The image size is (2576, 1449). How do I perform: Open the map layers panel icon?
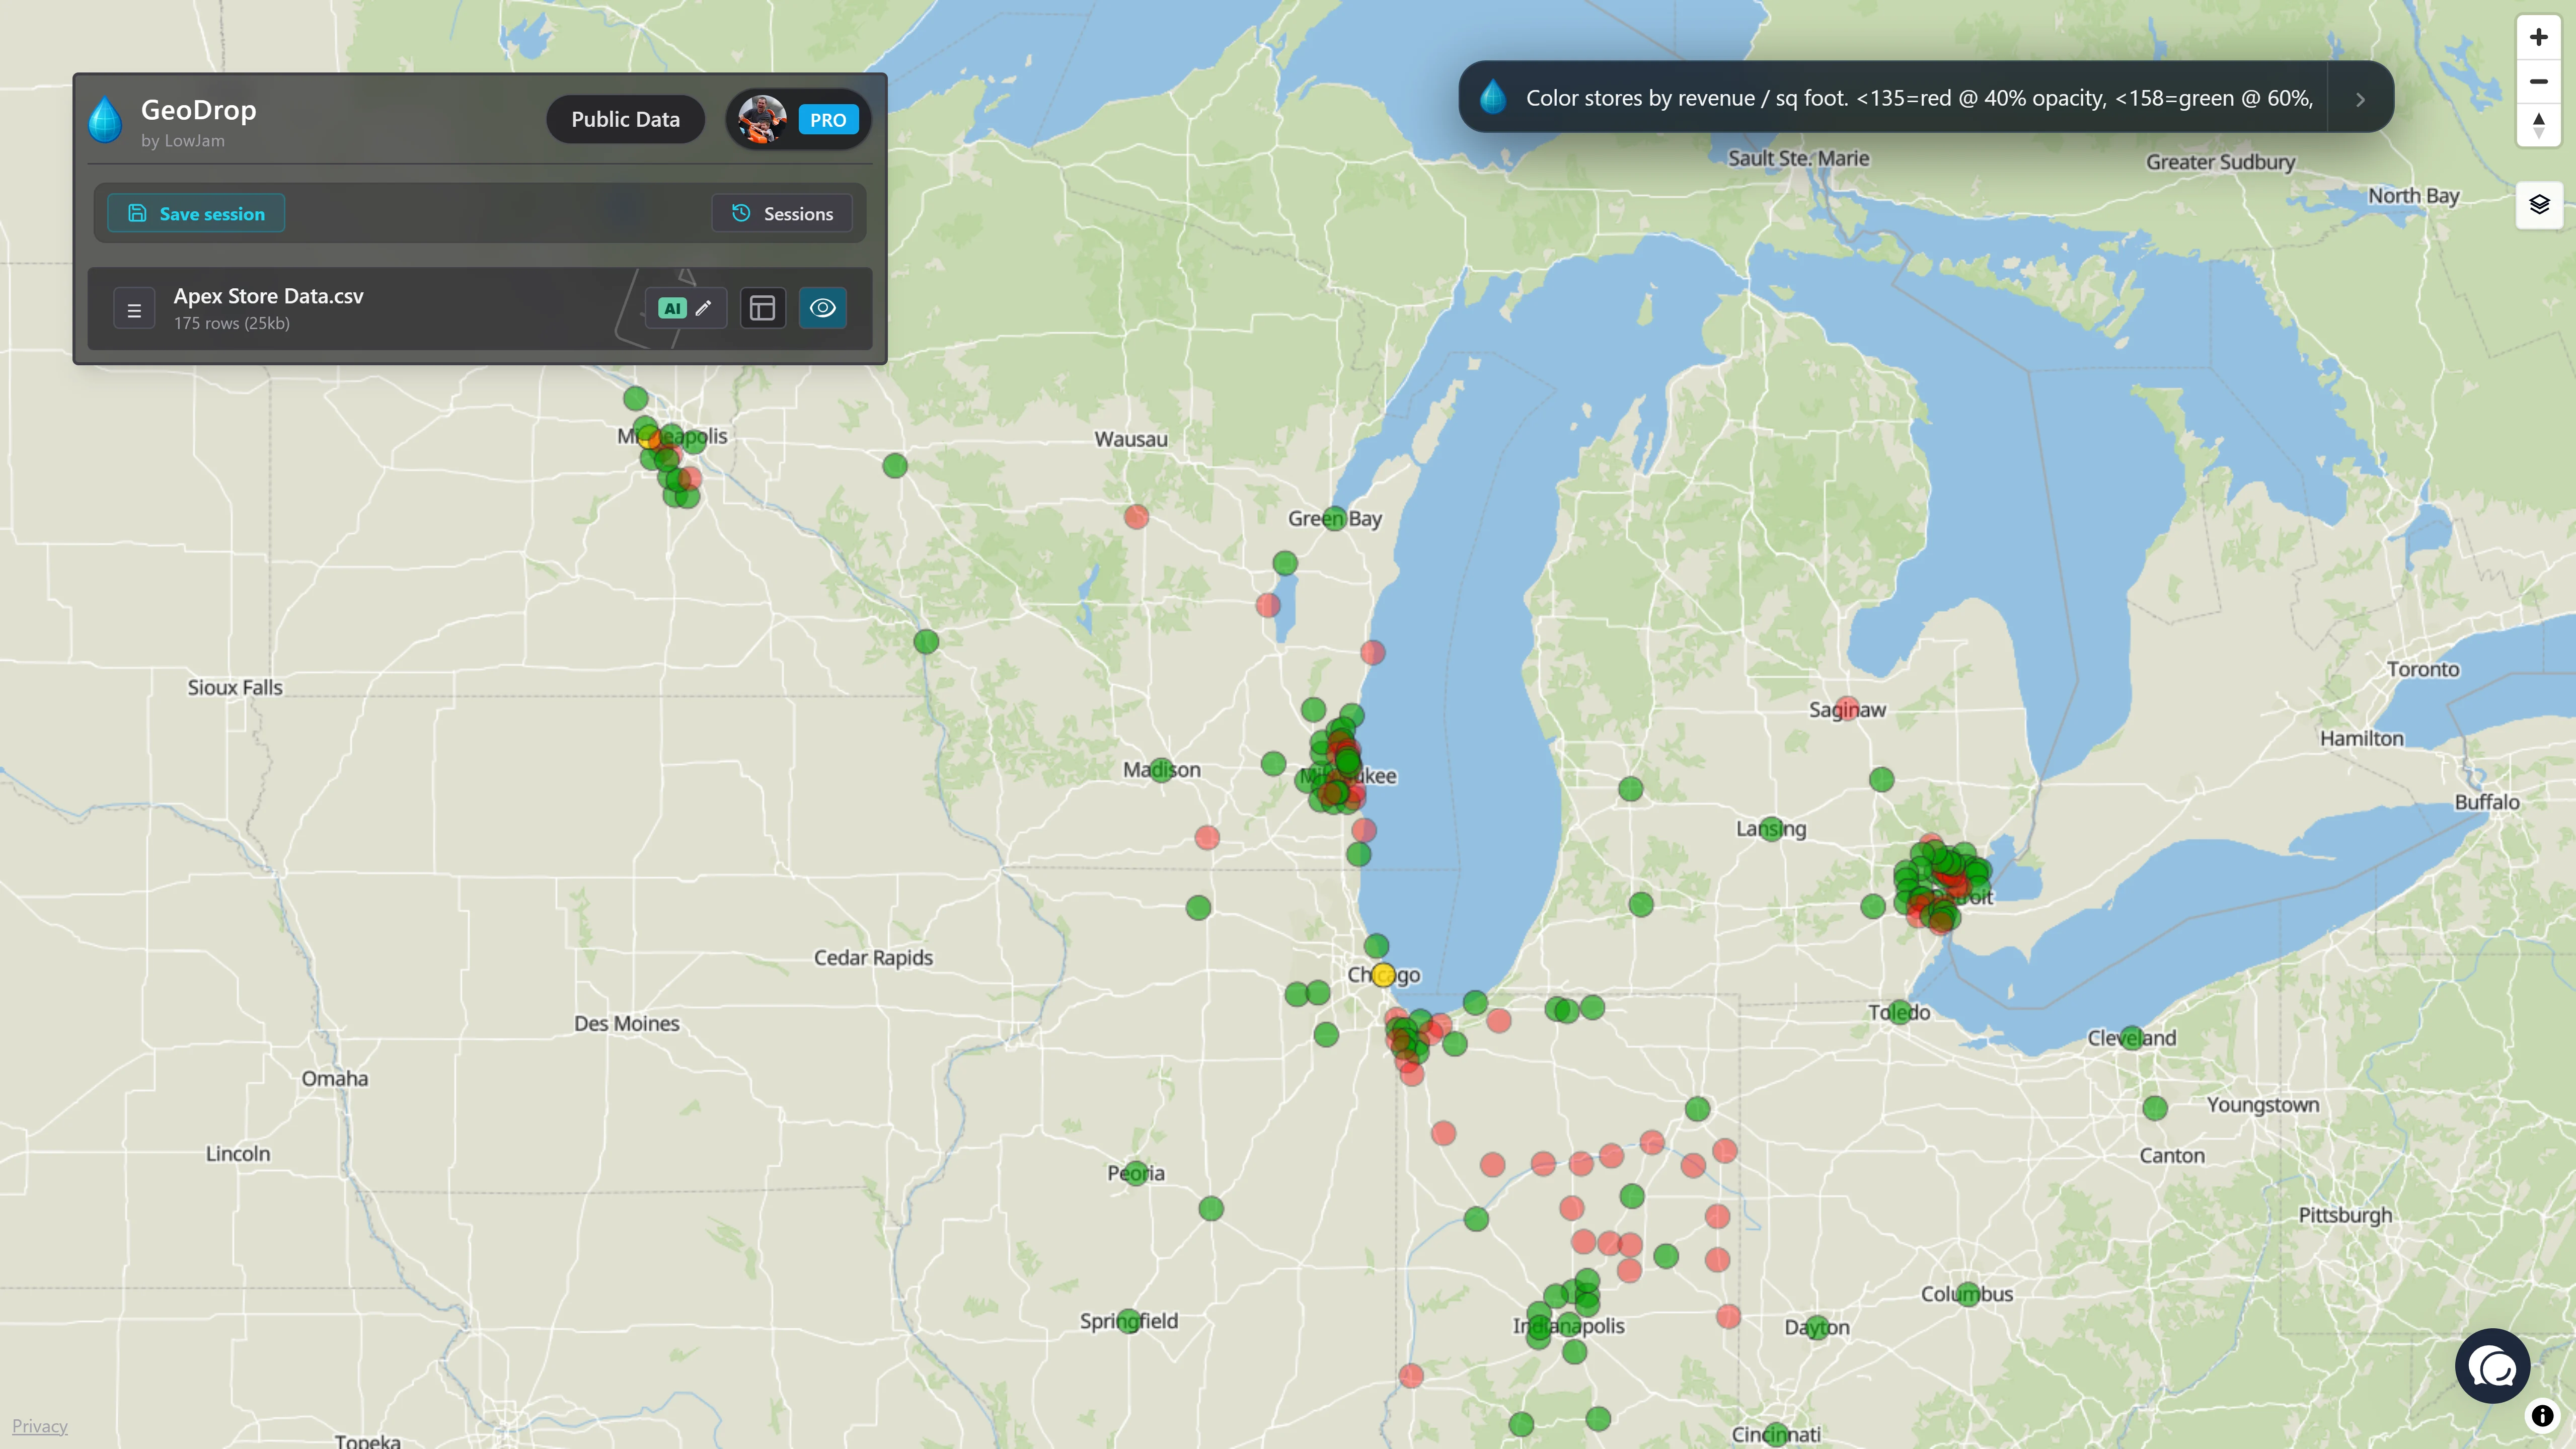coord(2539,204)
